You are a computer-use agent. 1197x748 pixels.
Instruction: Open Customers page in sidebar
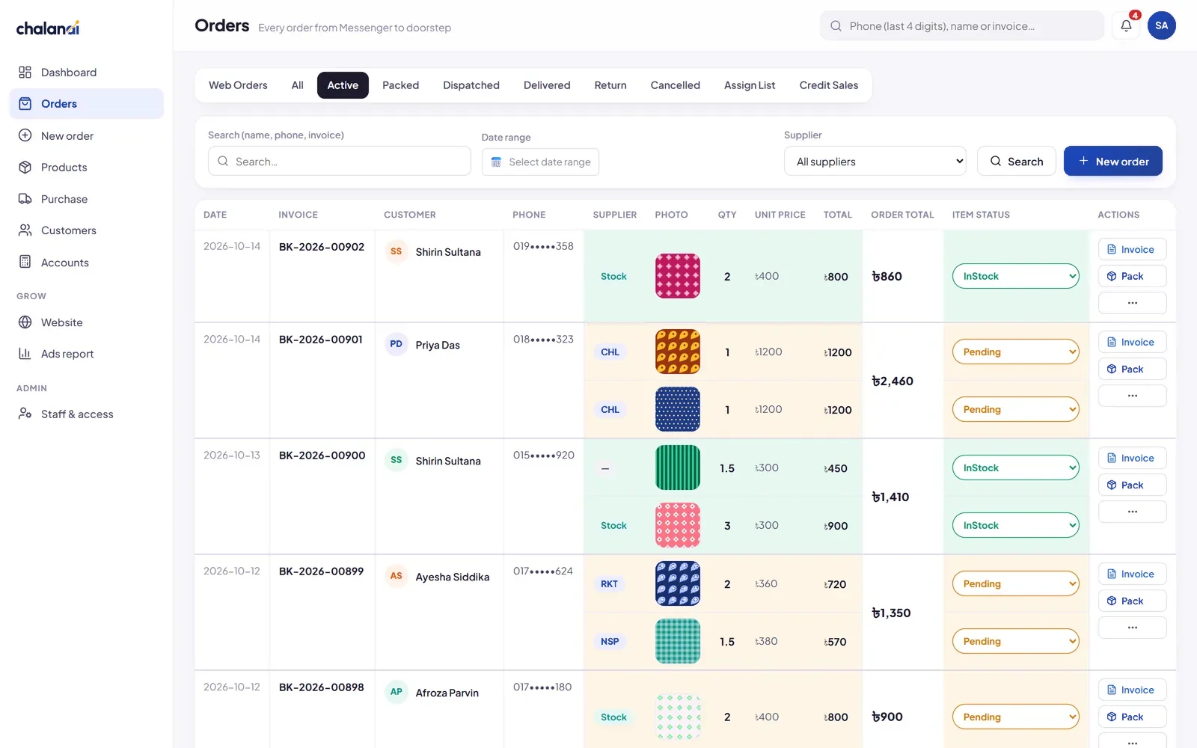(86, 230)
